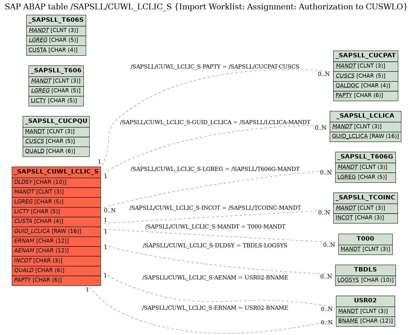Select QALDOC [CHAR (4)] field
413x335 pixels.
pos(366,86)
